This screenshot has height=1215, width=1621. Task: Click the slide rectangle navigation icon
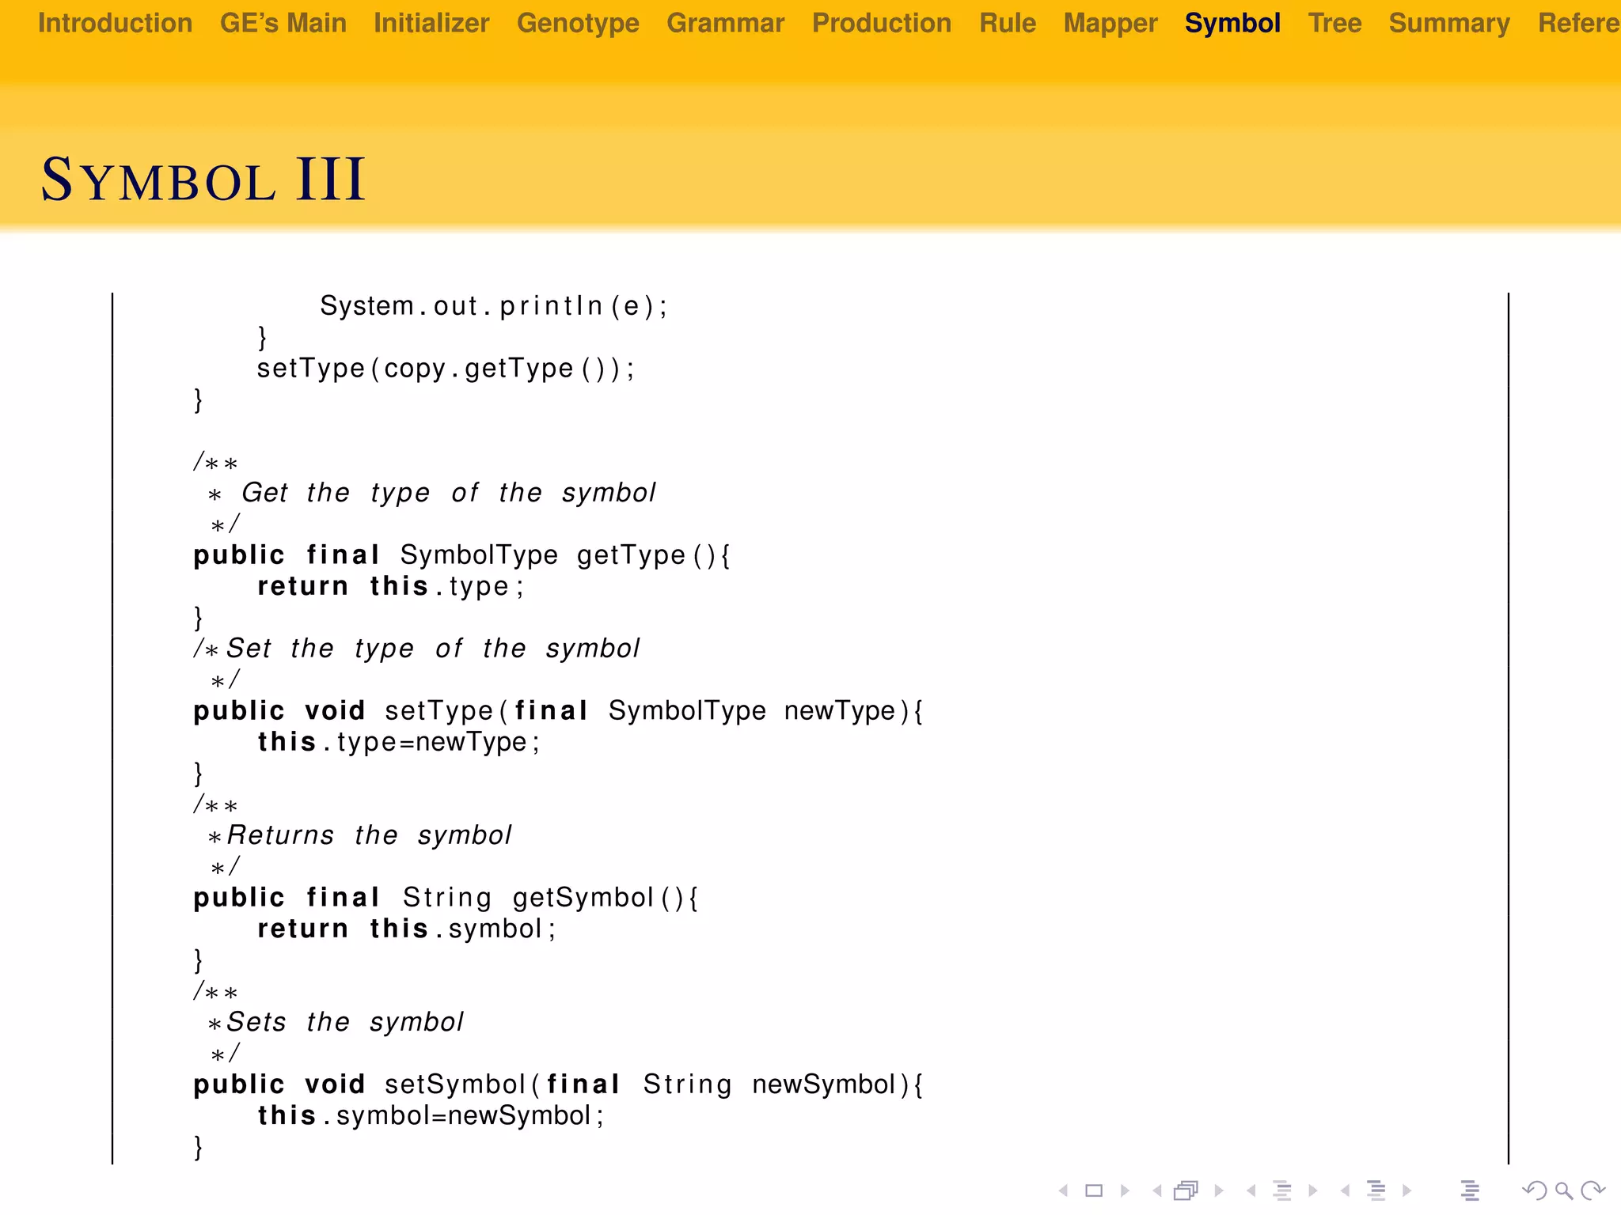[1094, 1190]
